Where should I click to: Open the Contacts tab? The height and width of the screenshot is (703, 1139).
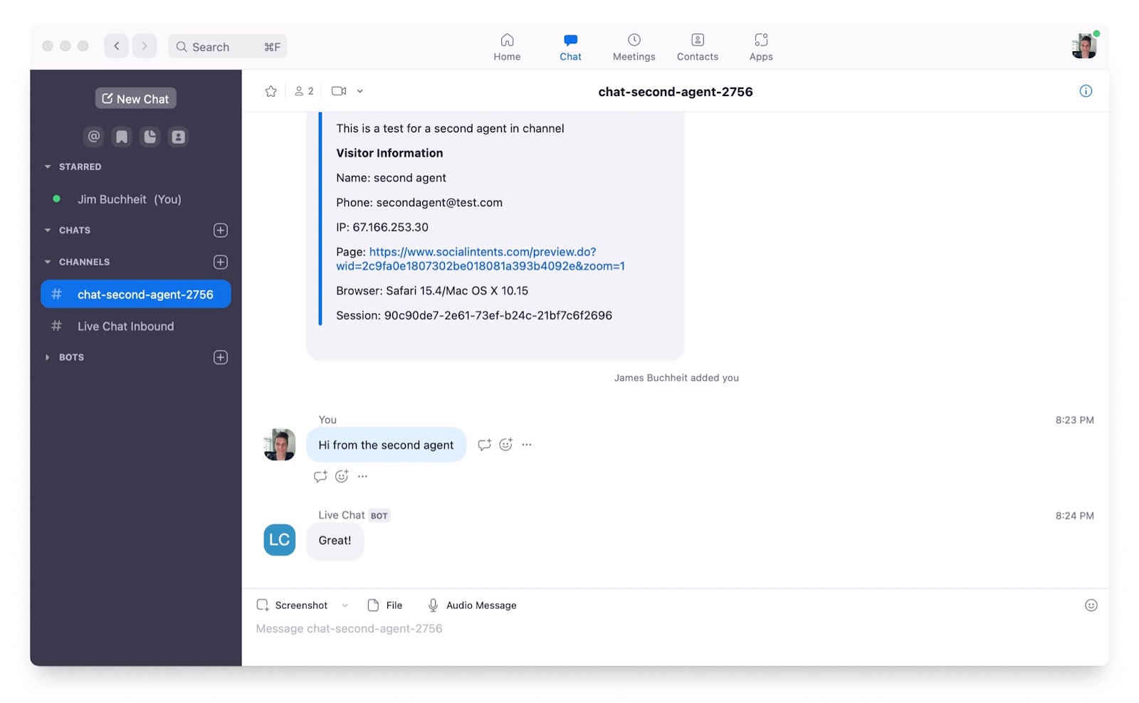[697, 47]
